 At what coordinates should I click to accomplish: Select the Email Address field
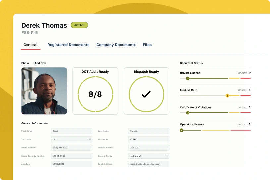(148, 164)
